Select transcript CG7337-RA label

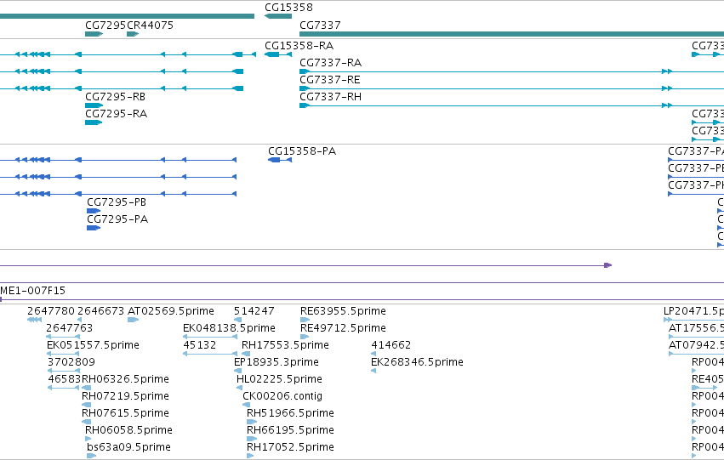tap(331, 63)
